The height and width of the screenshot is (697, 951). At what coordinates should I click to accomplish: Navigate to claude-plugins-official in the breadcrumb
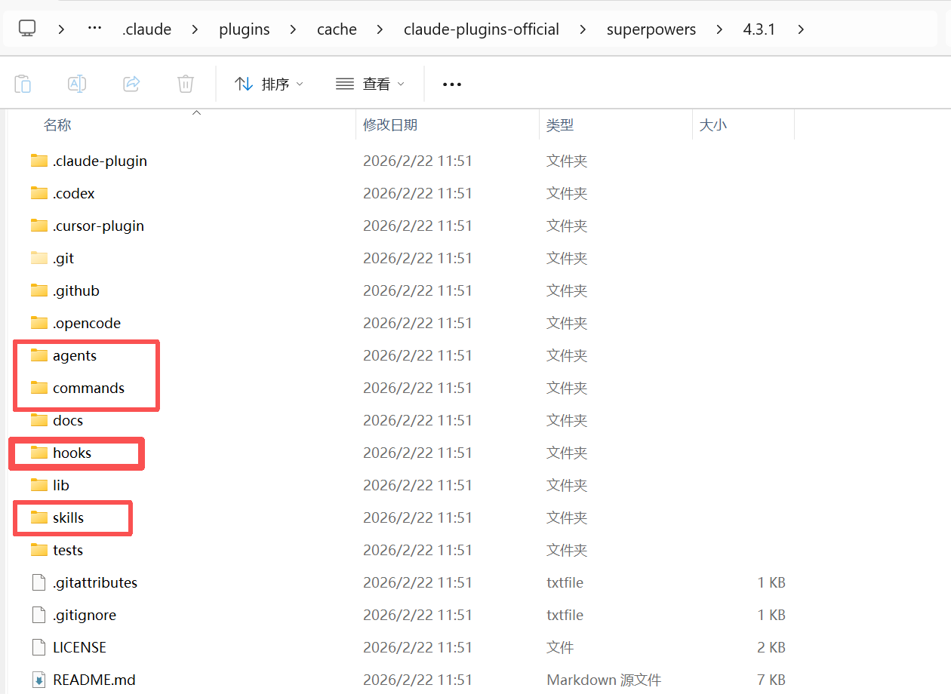(x=482, y=29)
